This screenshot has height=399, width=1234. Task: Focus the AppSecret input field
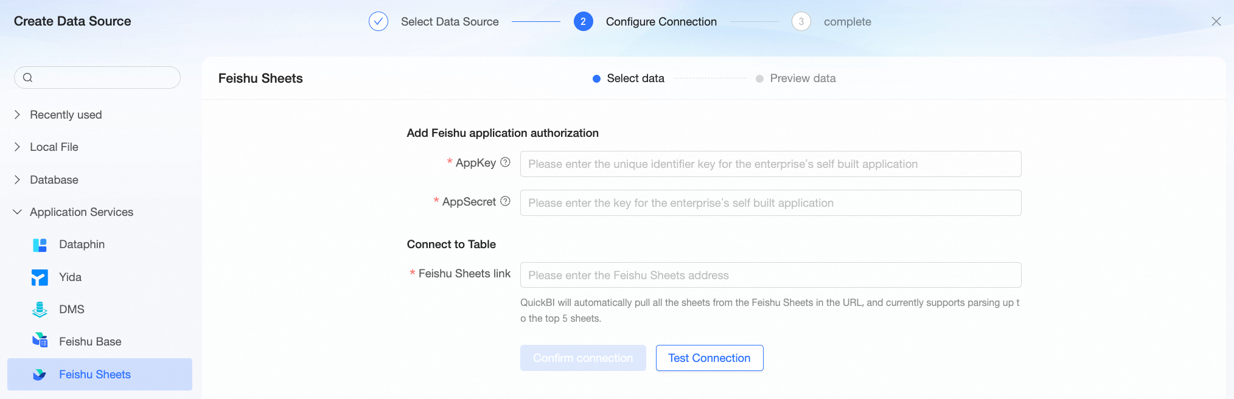[x=770, y=203]
